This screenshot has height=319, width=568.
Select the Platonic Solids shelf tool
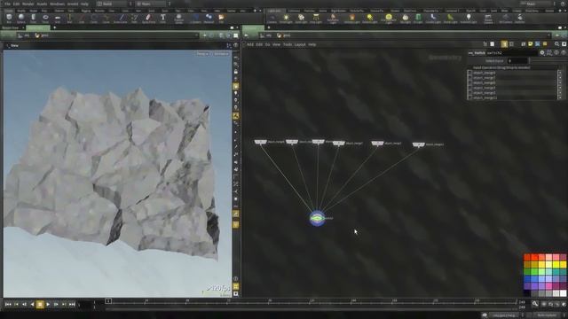point(179,19)
